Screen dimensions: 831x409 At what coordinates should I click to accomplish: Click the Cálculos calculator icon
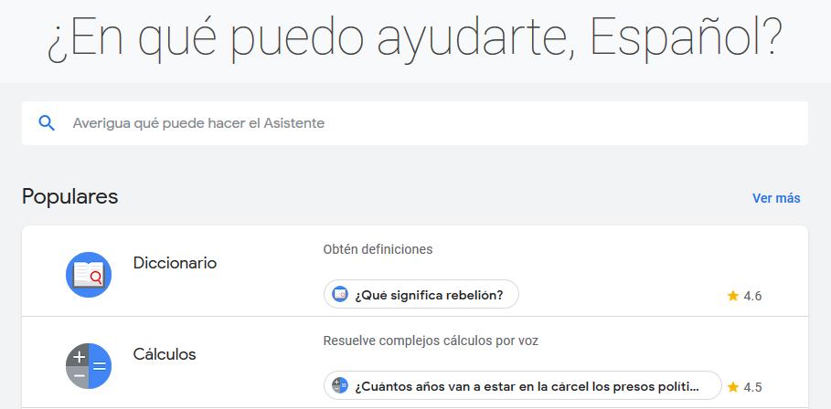[89, 365]
